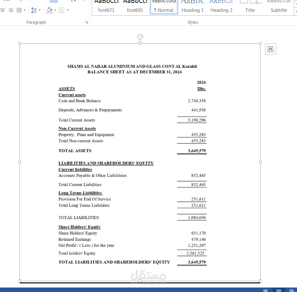This screenshot has height=292, width=297.
Task: Click the 'Total Current Assets' label
Action: pos(77,120)
